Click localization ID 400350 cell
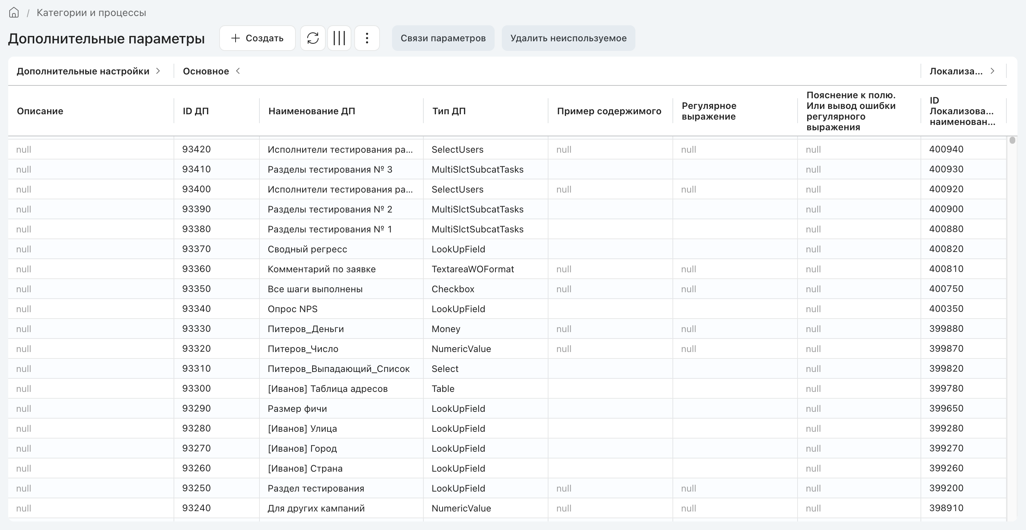 (x=964, y=309)
